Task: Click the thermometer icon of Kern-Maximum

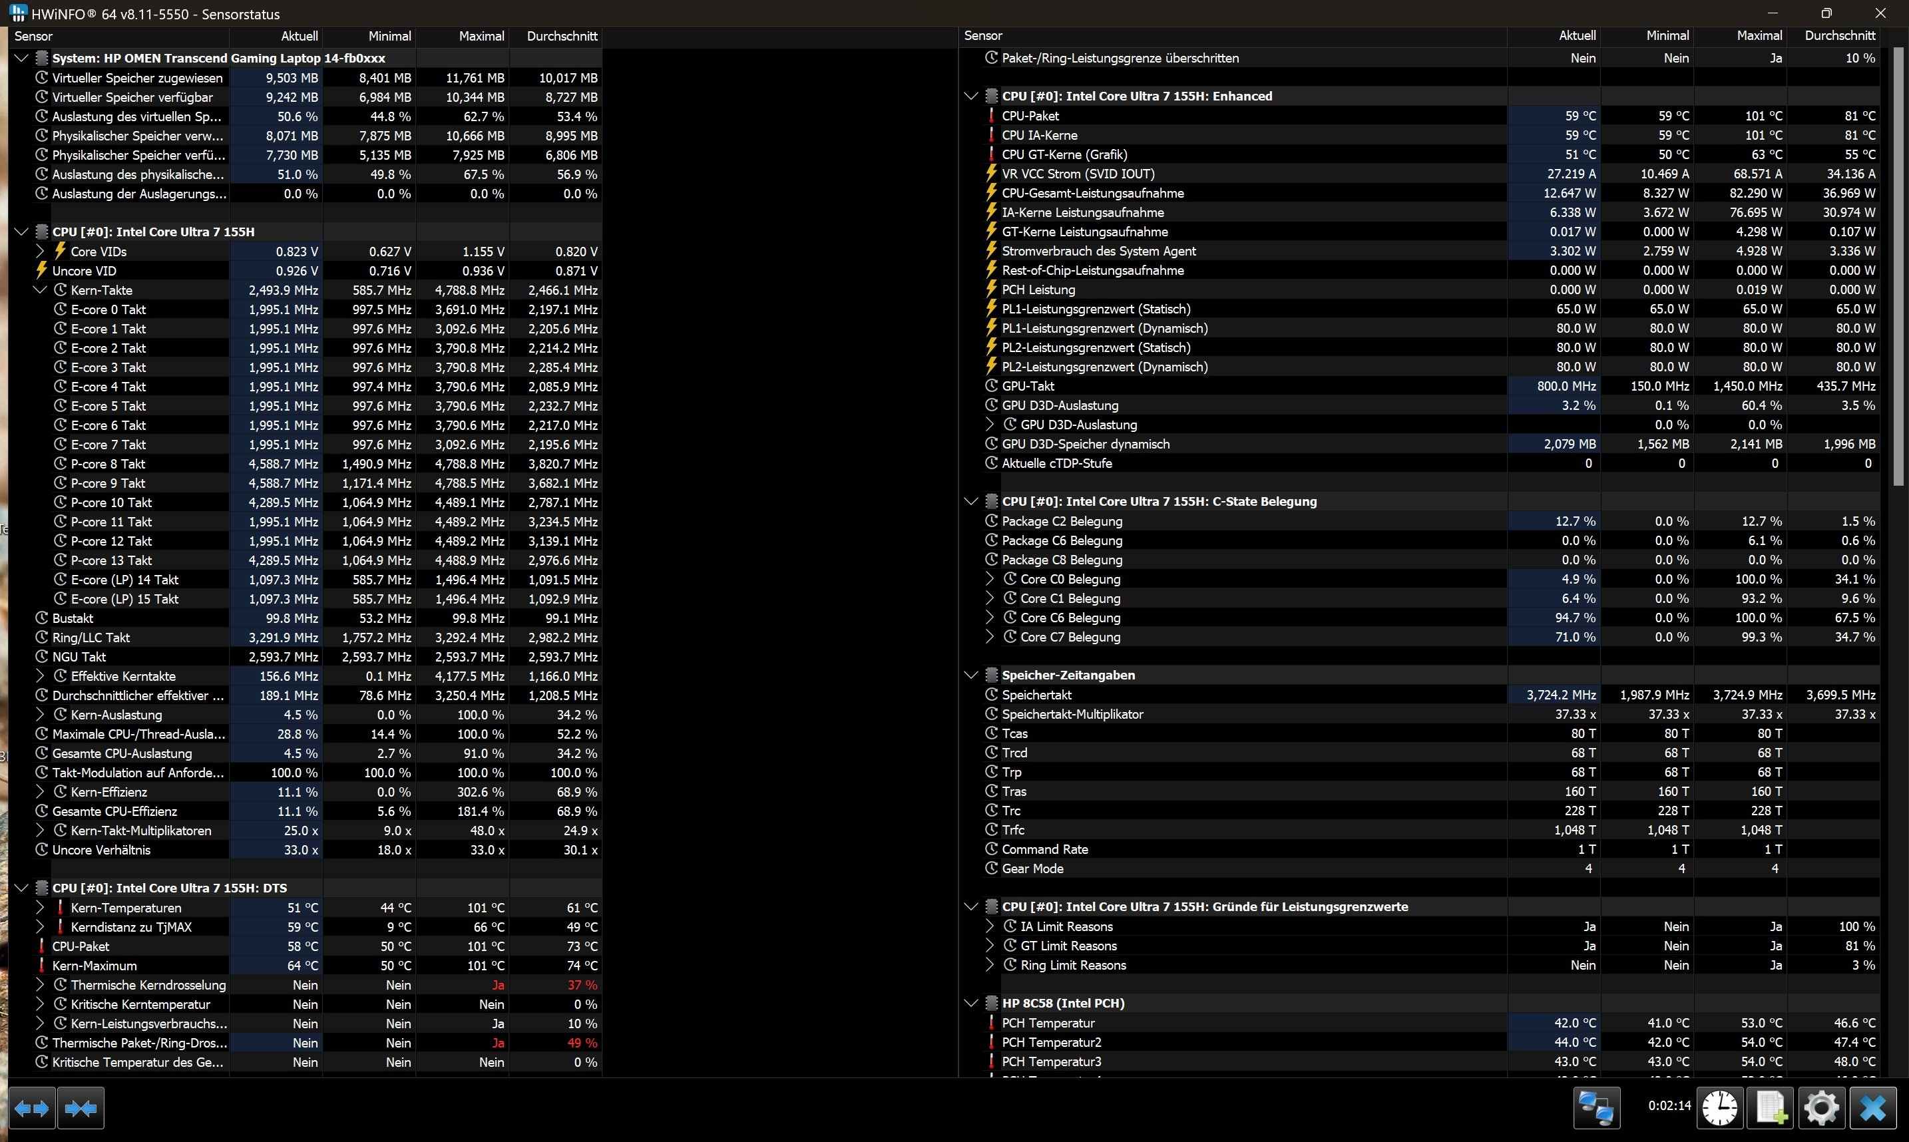Action: (x=41, y=965)
